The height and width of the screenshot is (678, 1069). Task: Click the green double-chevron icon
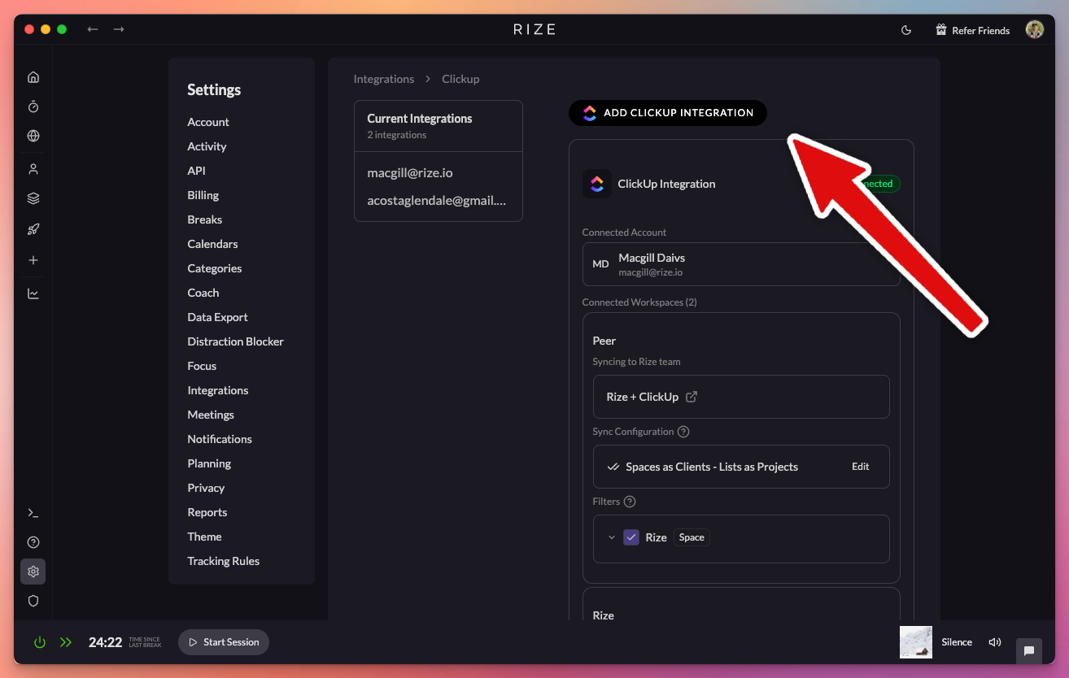(x=66, y=642)
